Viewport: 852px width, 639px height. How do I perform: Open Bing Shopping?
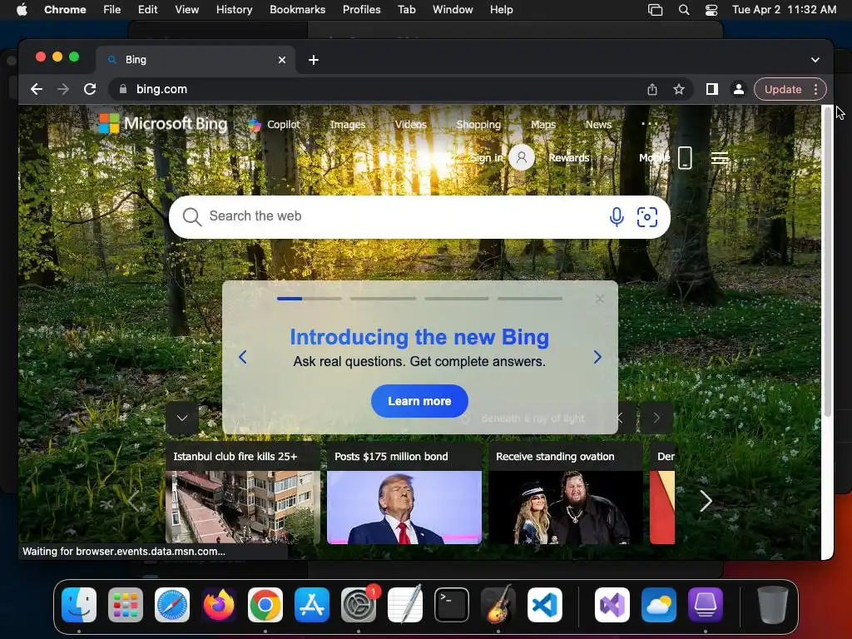[x=478, y=125]
